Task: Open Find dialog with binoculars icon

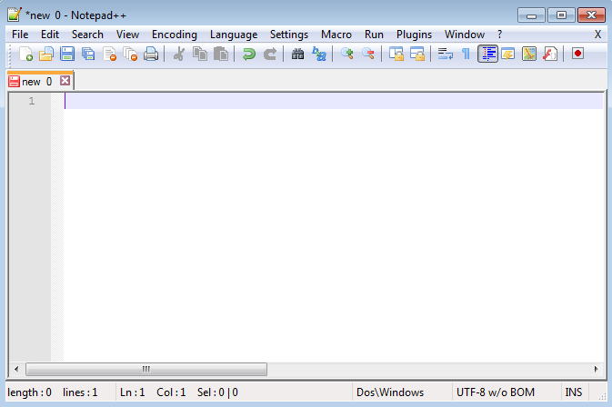Action: [x=297, y=54]
